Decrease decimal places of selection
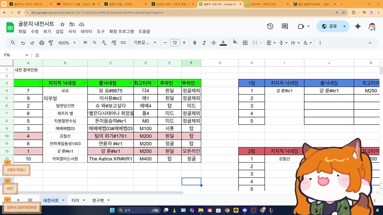 (104, 43)
